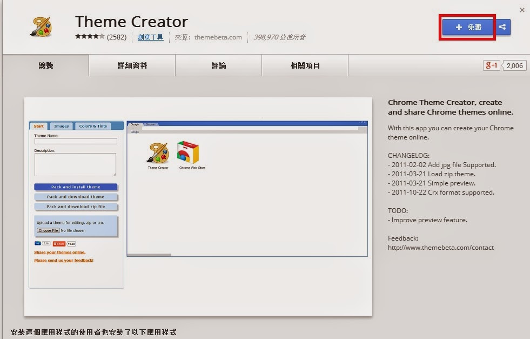Click the Theme Name input field
530x339 pixels.
(x=76, y=141)
